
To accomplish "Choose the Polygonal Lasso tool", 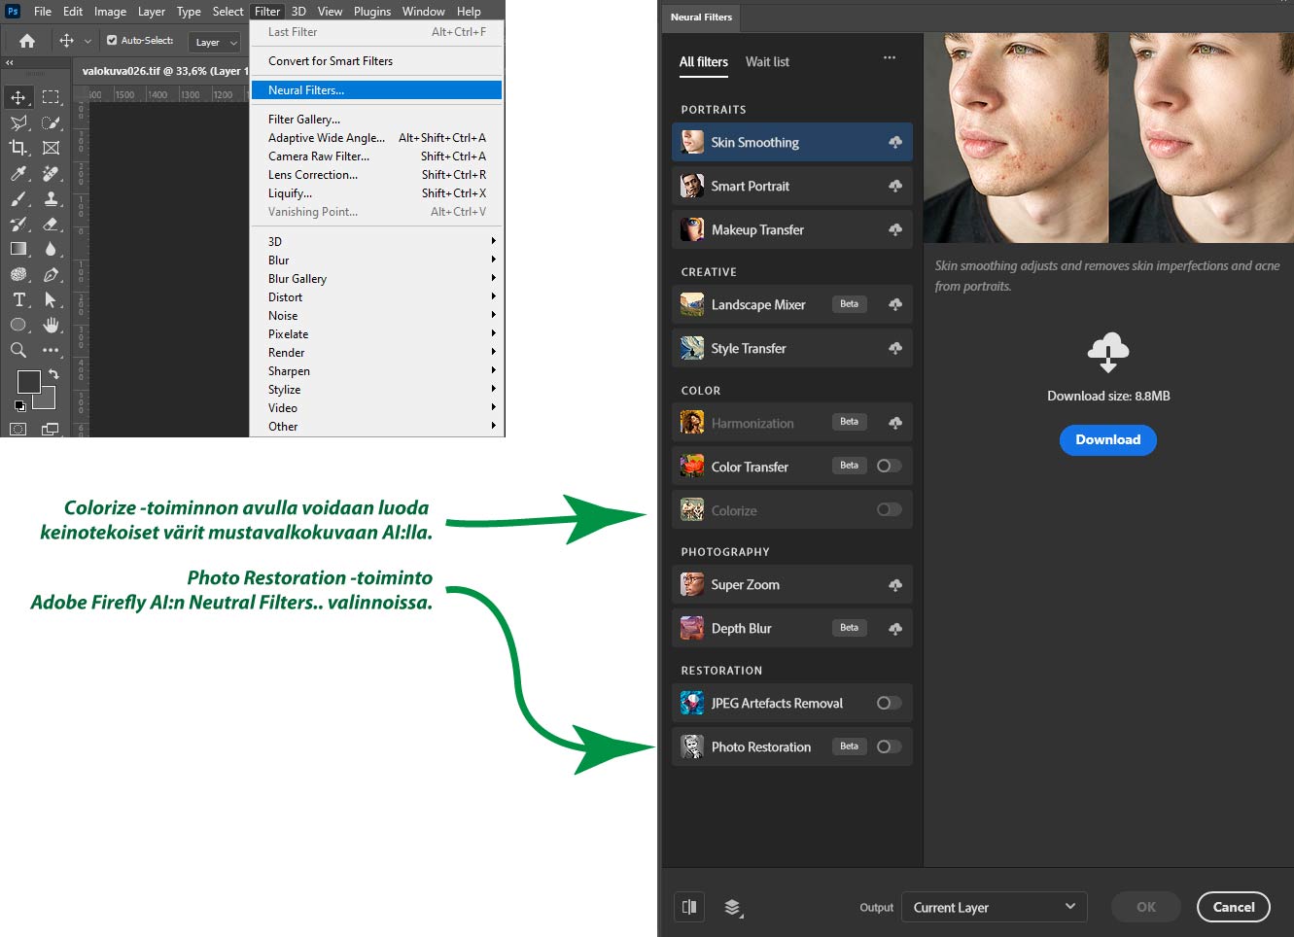I will pyautogui.click(x=18, y=122).
